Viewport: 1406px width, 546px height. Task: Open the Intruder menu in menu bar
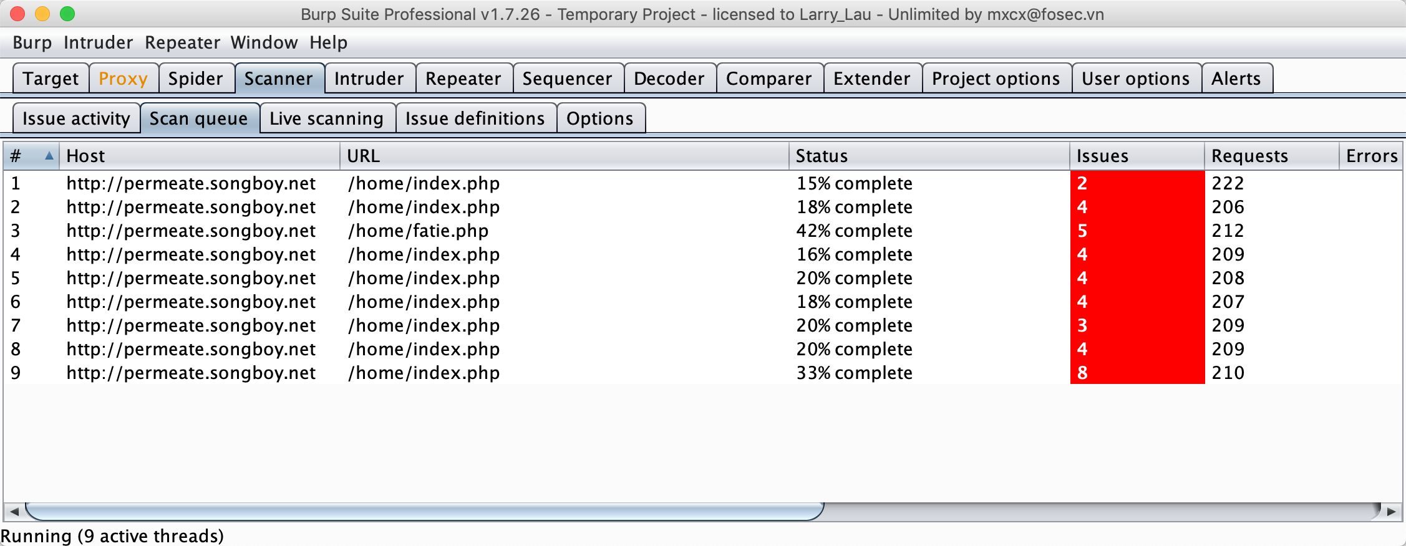[98, 42]
